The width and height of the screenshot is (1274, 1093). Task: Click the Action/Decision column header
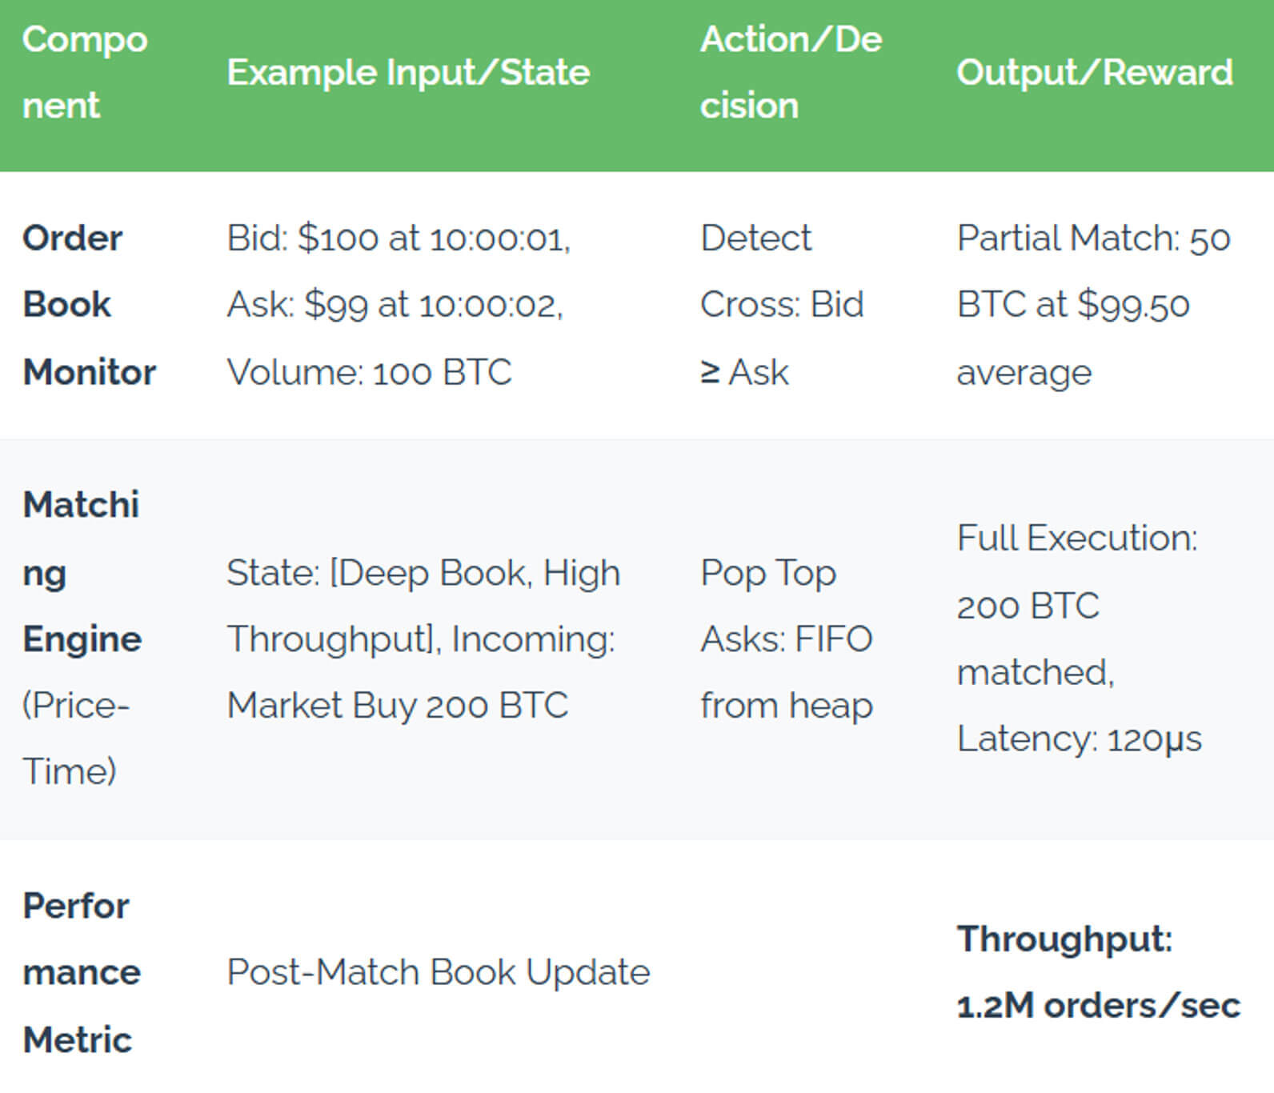pyautogui.click(x=791, y=72)
